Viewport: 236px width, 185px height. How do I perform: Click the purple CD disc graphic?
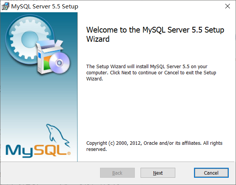[60, 63]
